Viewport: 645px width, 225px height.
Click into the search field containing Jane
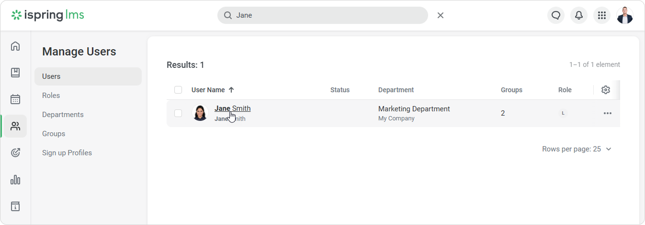coord(326,15)
